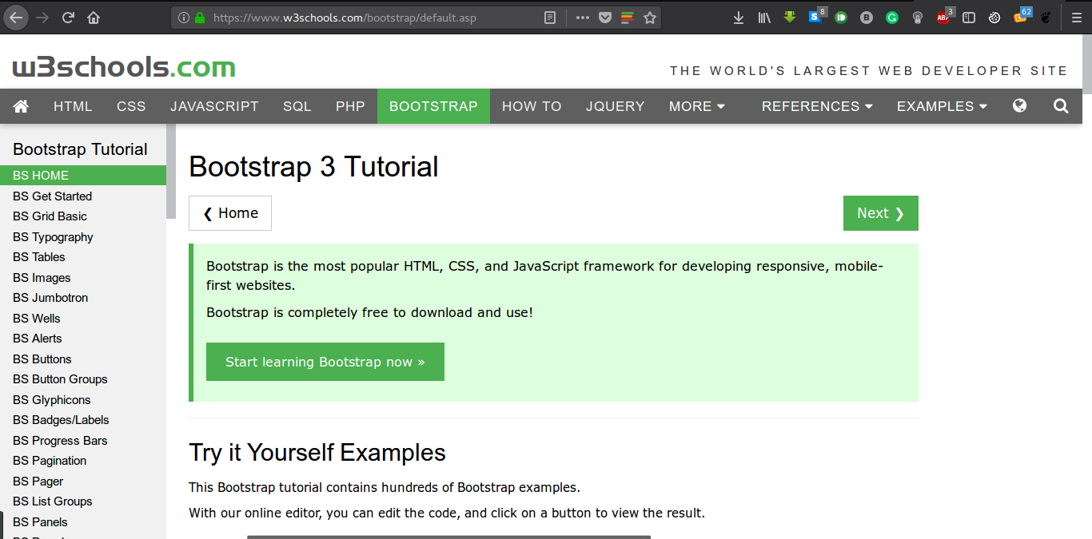Image resolution: width=1092 pixels, height=539 pixels.
Task: Click the green video downloader extension icon
Action: click(x=789, y=17)
